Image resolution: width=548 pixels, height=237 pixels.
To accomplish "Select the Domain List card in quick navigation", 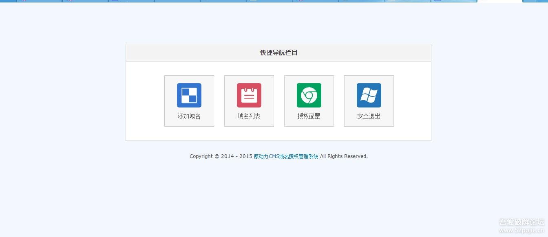I will tap(249, 101).
